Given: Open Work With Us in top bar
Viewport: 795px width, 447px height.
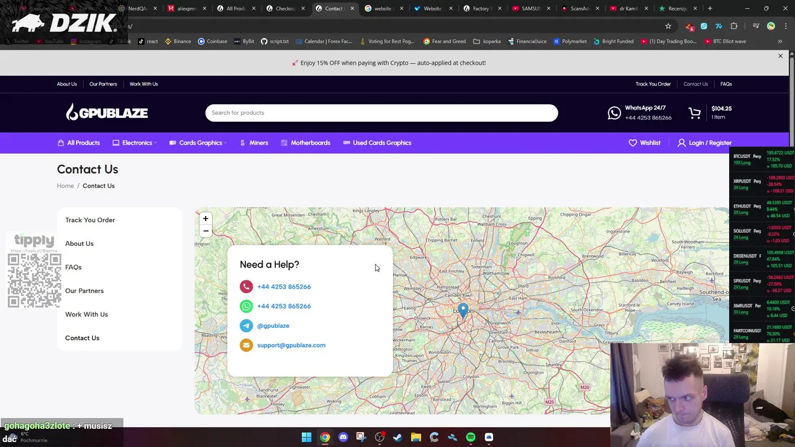Looking at the screenshot, I should click(x=143, y=84).
